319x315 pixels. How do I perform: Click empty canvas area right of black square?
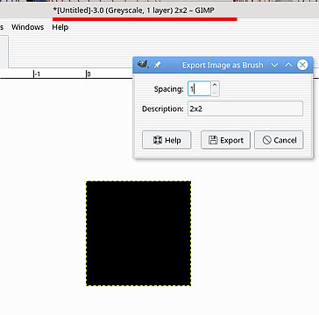tap(254, 234)
